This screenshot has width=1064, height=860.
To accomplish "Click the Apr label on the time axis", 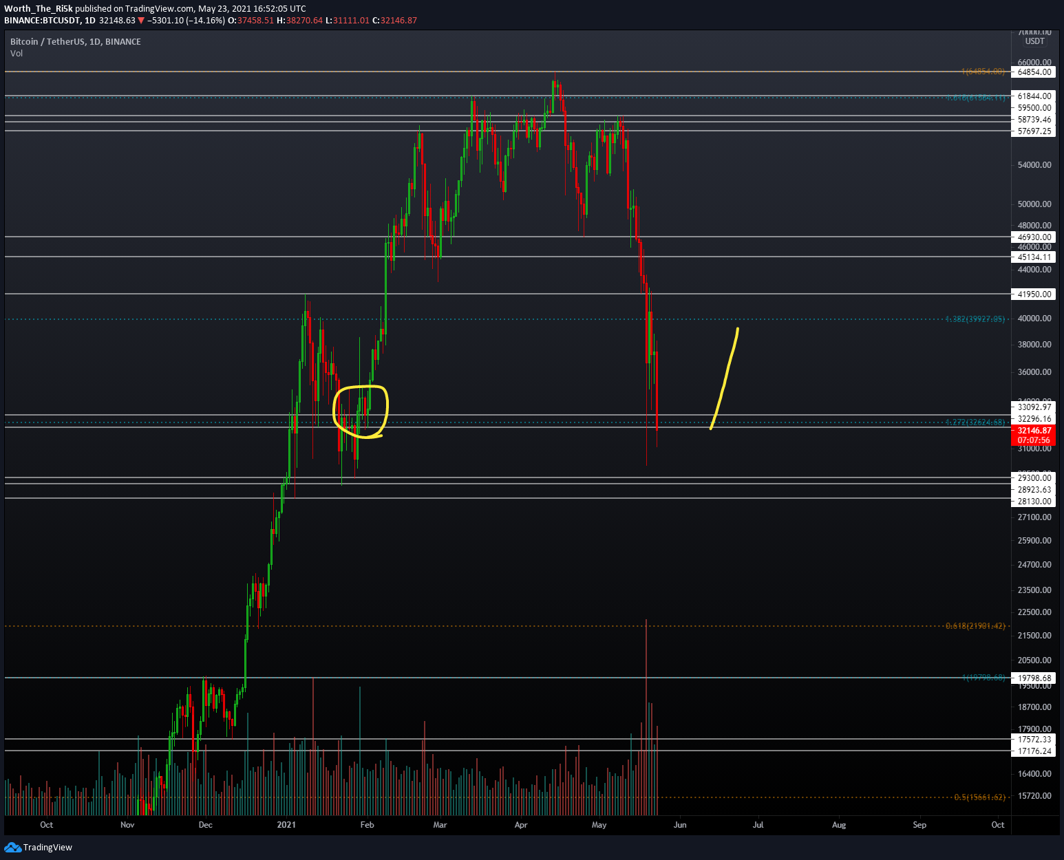I will click(521, 825).
